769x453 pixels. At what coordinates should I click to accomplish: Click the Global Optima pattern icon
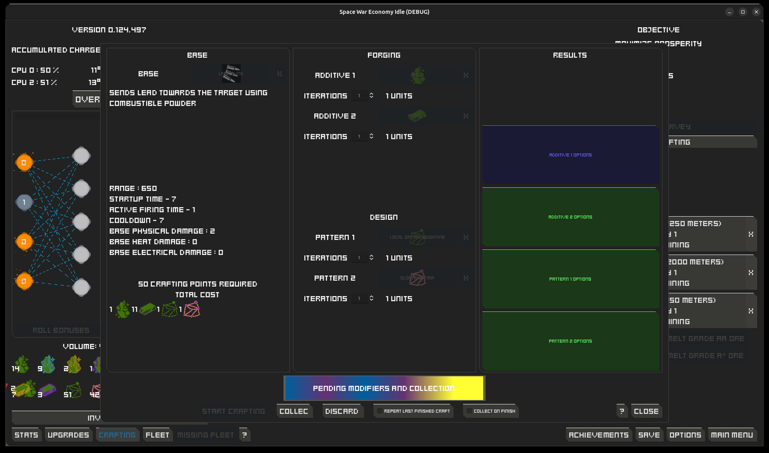coord(417,278)
